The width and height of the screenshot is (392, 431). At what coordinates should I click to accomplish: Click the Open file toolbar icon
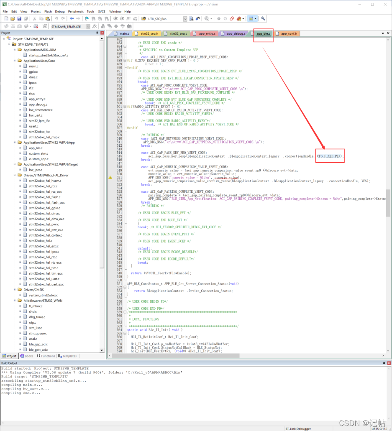(x=13, y=19)
